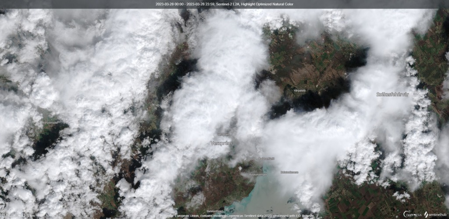Click the Highlight Optimized Natural Color title text
Image resolution: width=449 pixels, height=219 pixels.
coord(275,4)
